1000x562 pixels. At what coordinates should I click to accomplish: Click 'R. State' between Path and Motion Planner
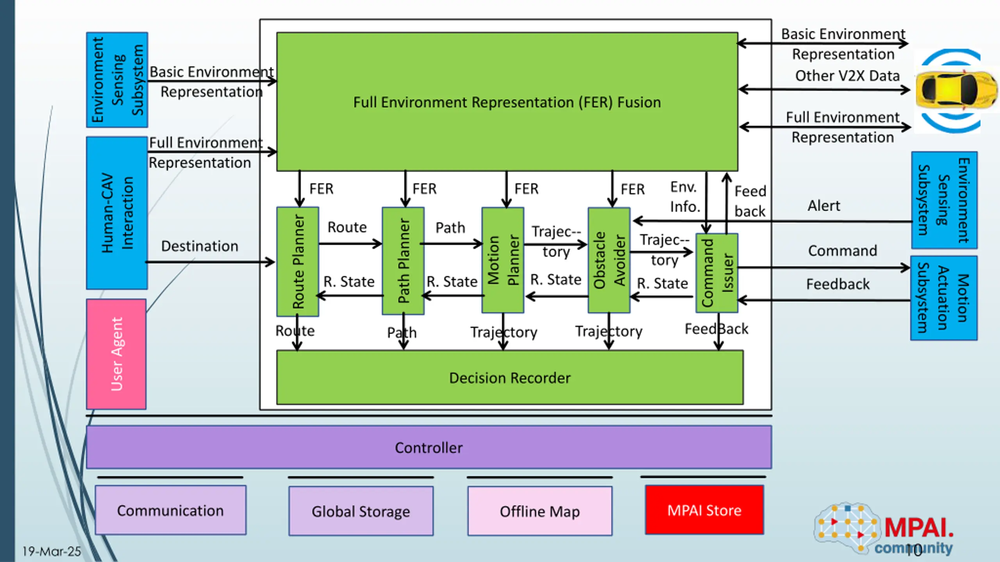(452, 281)
